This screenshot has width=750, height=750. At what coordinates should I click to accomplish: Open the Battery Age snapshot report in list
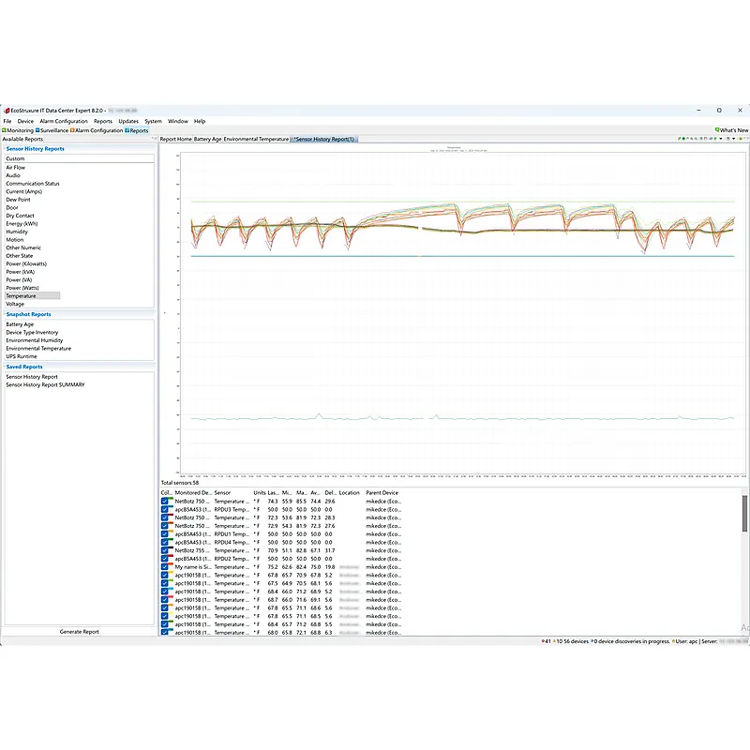click(x=20, y=324)
